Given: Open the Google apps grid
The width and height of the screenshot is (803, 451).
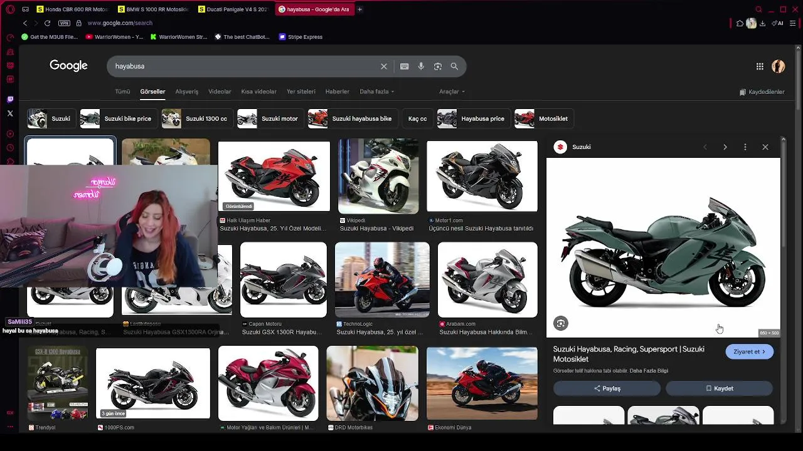Looking at the screenshot, I should pos(760,66).
